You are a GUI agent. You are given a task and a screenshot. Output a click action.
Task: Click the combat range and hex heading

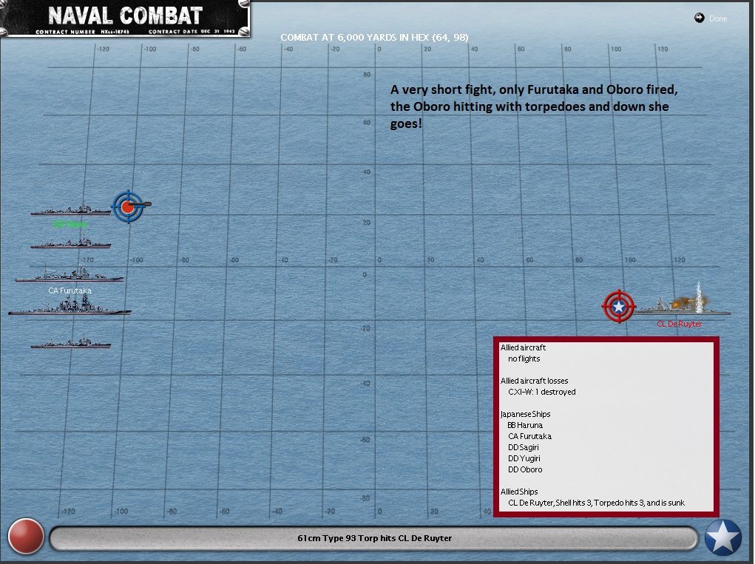tap(374, 37)
